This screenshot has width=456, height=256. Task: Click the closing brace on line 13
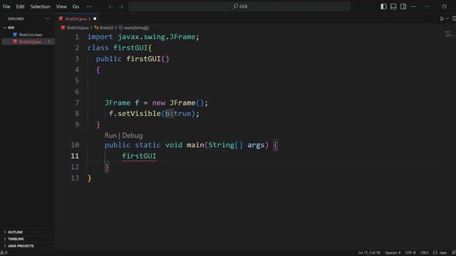(x=89, y=178)
